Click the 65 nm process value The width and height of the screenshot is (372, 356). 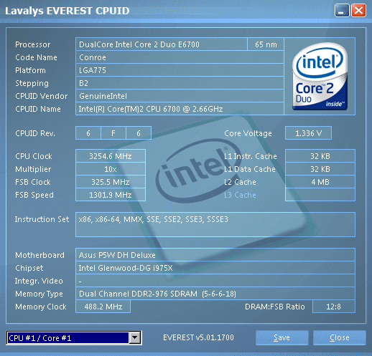coord(266,44)
